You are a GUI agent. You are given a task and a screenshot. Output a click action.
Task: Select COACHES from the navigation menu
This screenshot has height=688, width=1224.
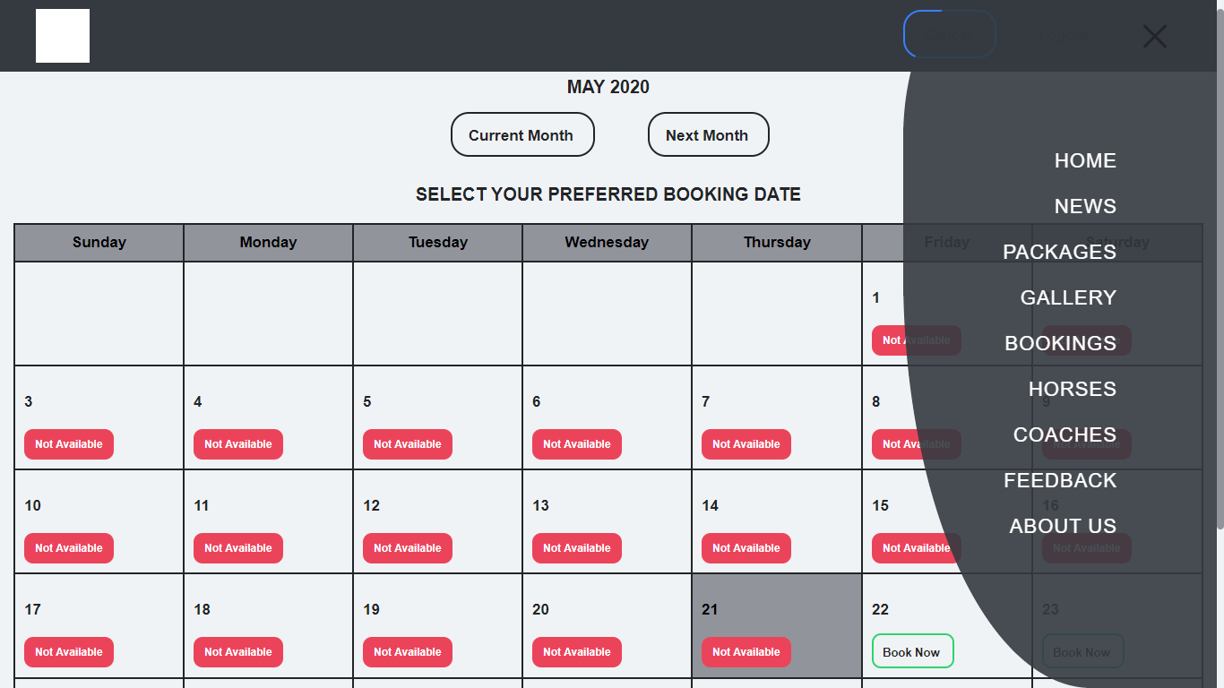(1065, 435)
